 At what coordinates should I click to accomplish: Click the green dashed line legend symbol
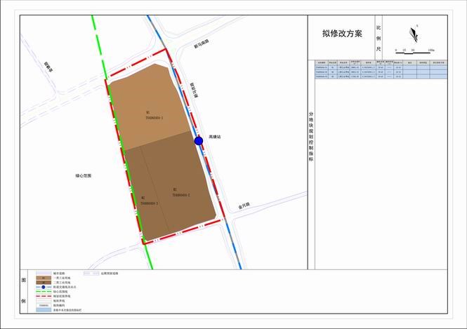coord(43,291)
